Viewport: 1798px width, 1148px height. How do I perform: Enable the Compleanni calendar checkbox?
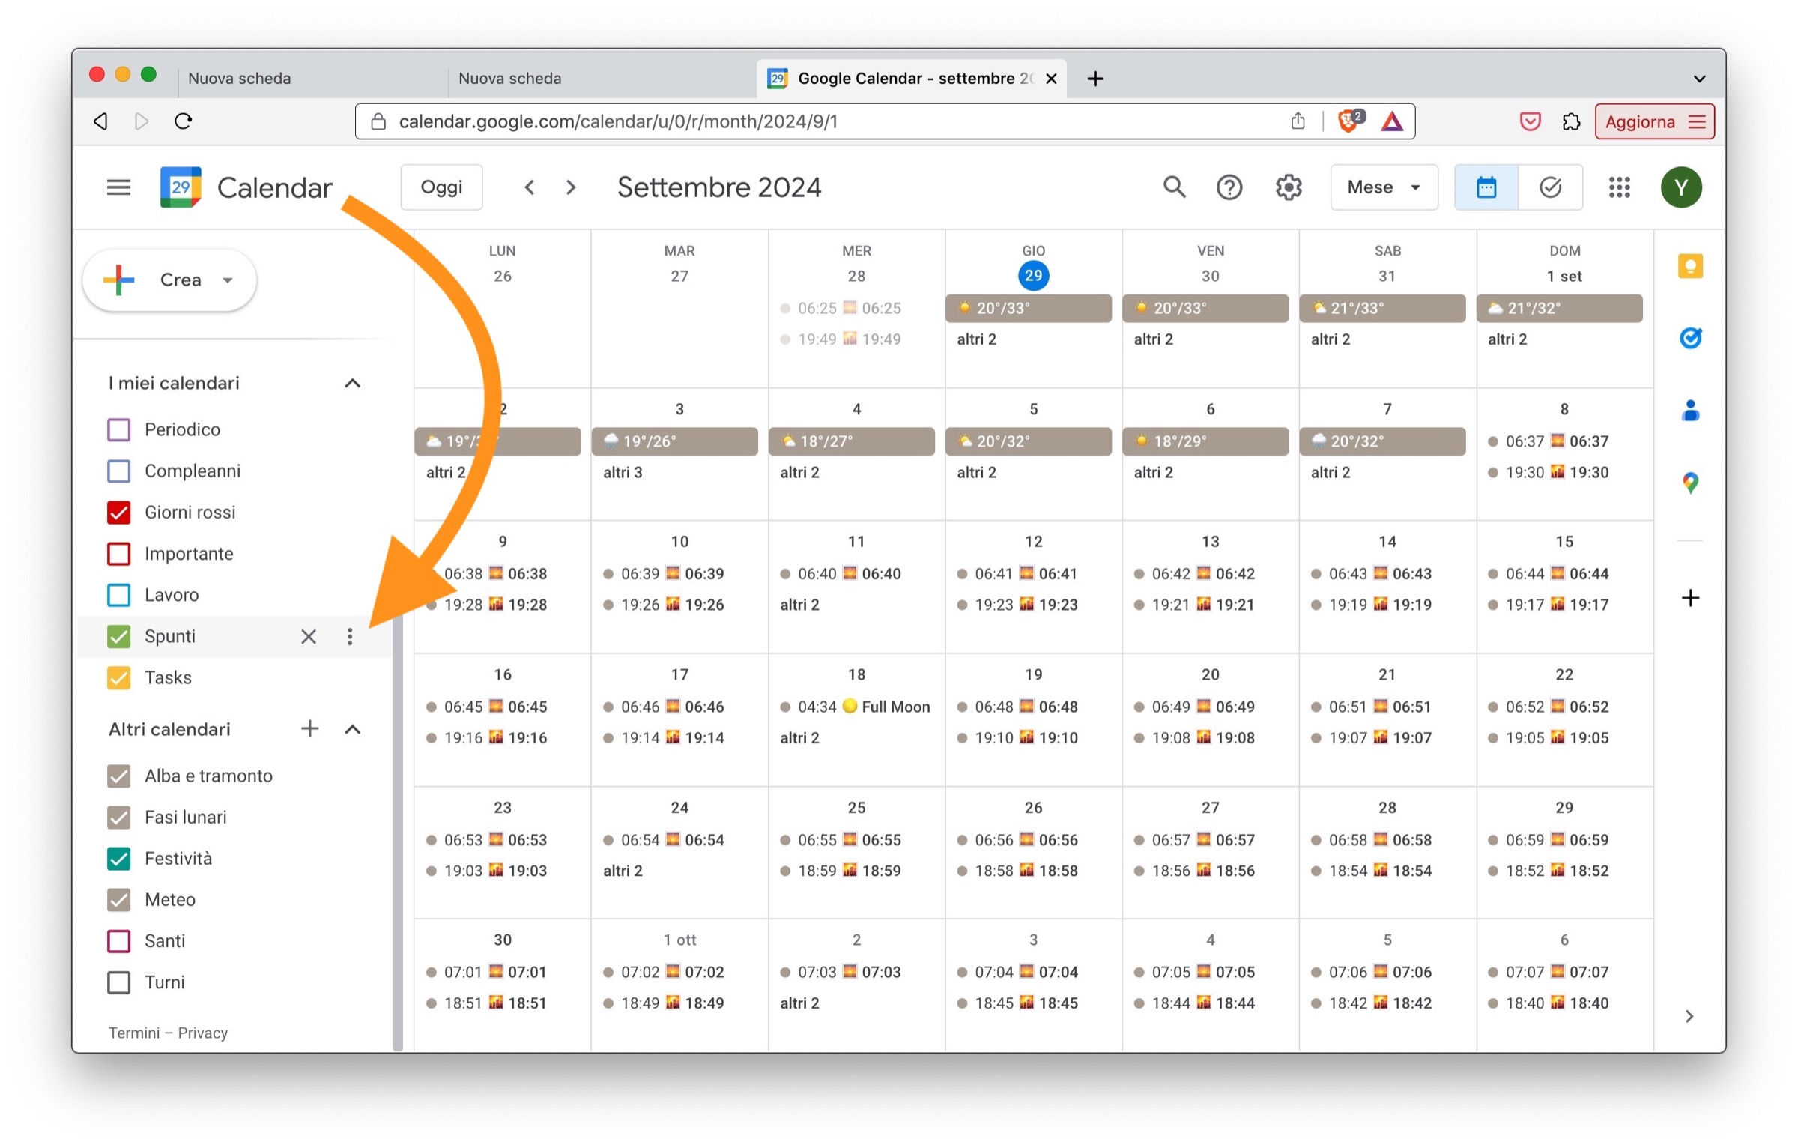pos(119,471)
